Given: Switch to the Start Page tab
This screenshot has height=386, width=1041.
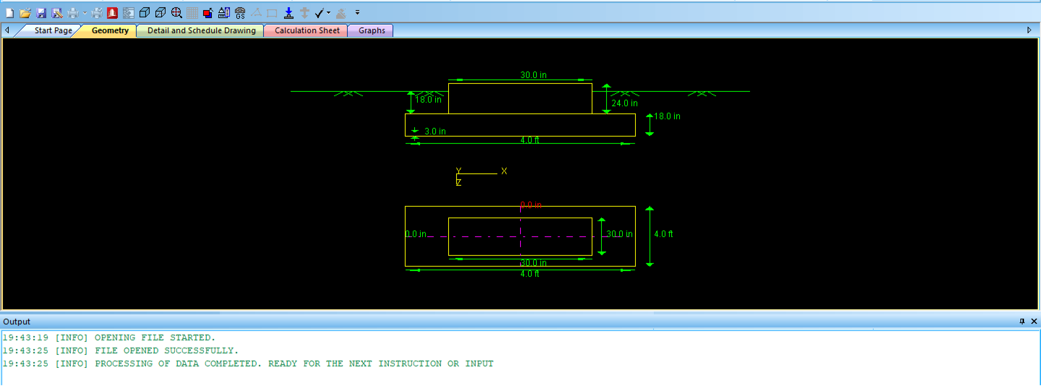Looking at the screenshot, I should click(x=53, y=31).
